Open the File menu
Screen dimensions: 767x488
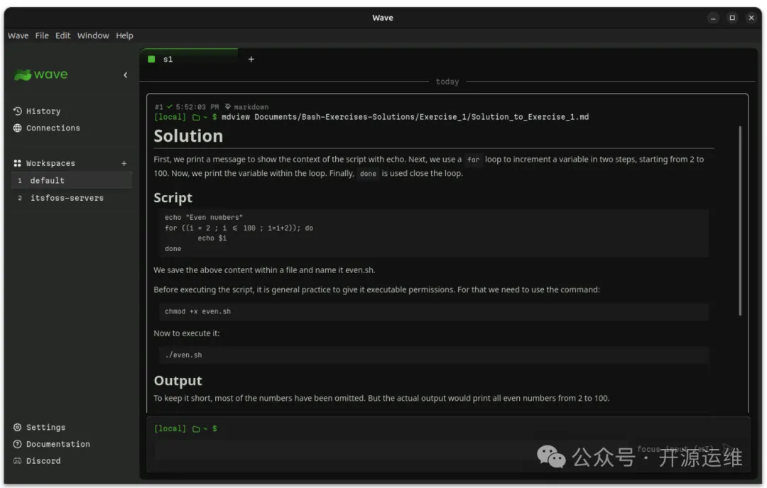(x=42, y=35)
